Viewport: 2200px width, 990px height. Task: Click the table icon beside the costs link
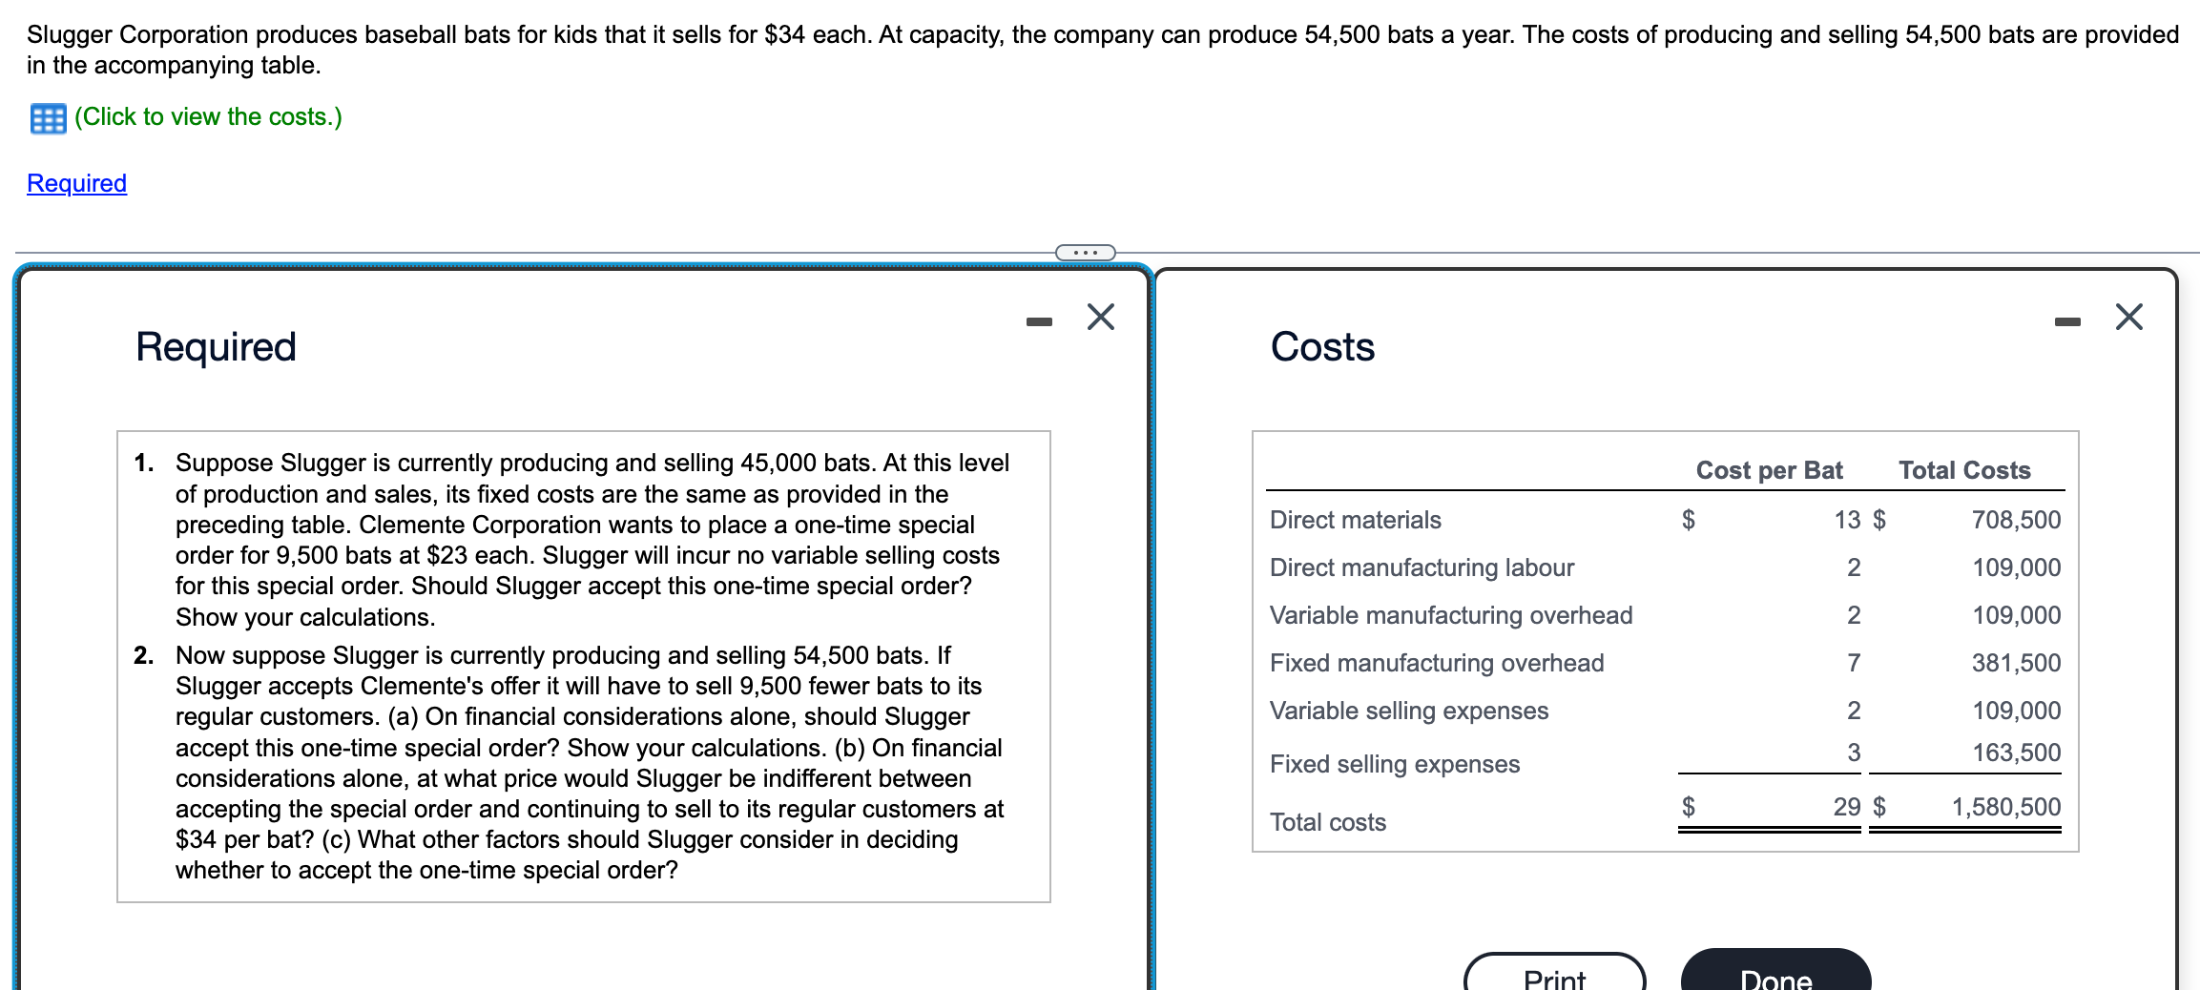(x=48, y=118)
